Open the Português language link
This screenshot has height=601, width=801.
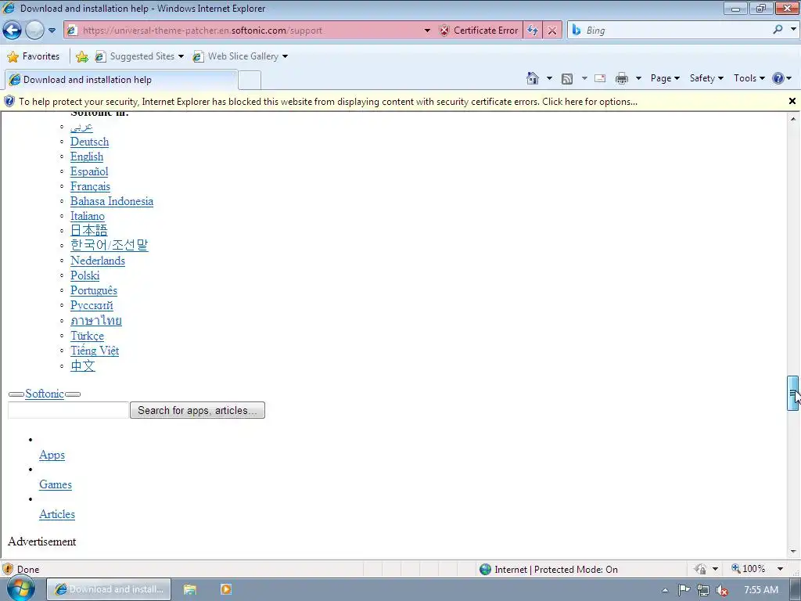pyautogui.click(x=94, y=290)
